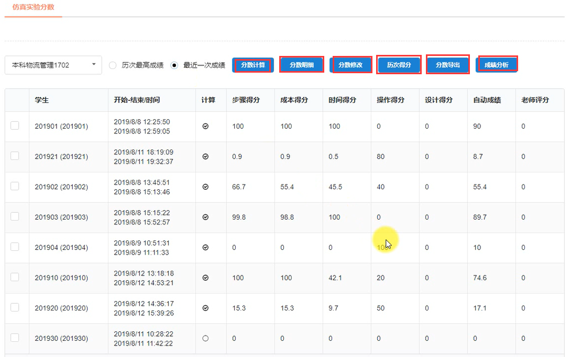Tick the checkbox for student 201902
Image resolution: width=571 pixels, height=357 pixels.
coord(15,186)
